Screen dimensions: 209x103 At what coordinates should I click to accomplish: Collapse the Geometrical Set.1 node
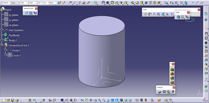(x=2, y=45)
